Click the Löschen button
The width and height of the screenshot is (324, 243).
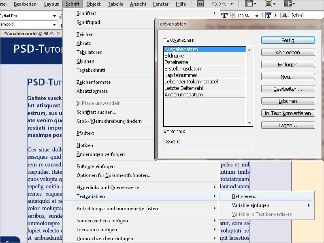(288, 101)
